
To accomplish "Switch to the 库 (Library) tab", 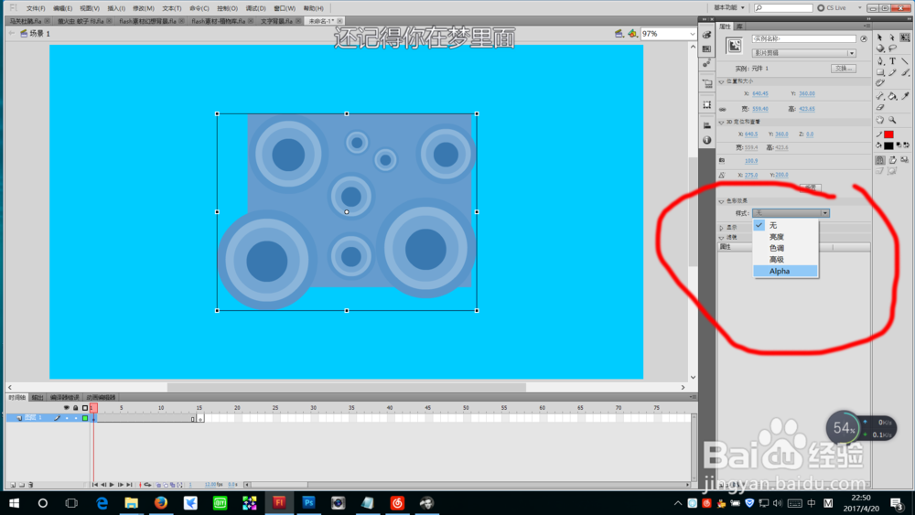I will [739, 27].
